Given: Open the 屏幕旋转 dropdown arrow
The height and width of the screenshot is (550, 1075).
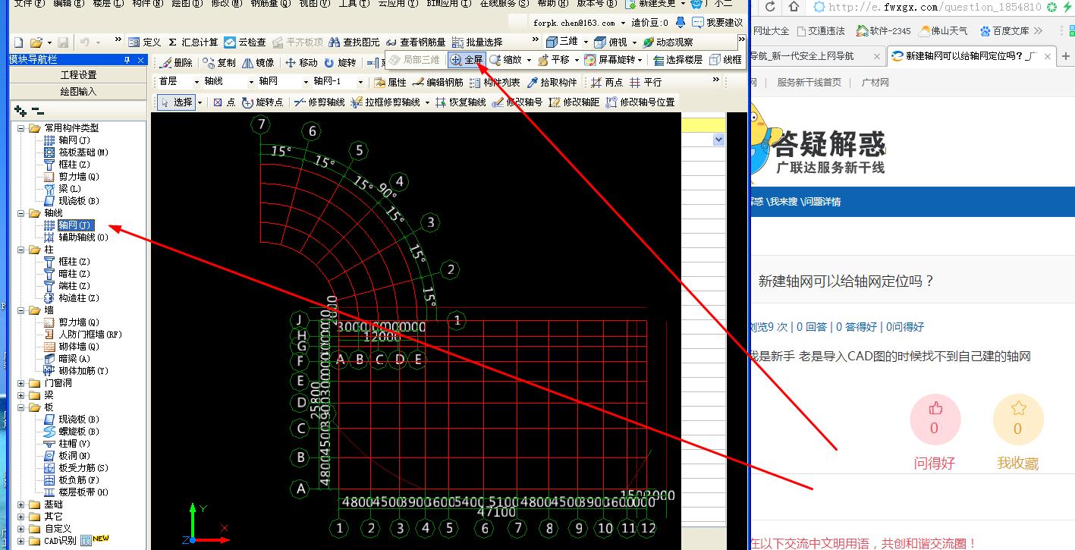Looking at the screenshot, I should point(641,60).
